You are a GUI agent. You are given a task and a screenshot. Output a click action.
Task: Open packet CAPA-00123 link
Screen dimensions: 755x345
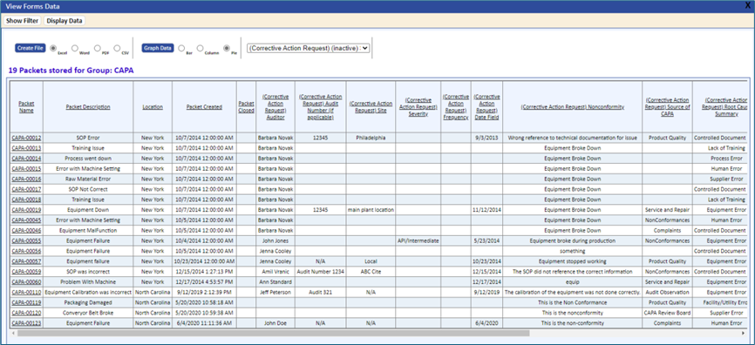pyautogui.click(x=26, y=323)
